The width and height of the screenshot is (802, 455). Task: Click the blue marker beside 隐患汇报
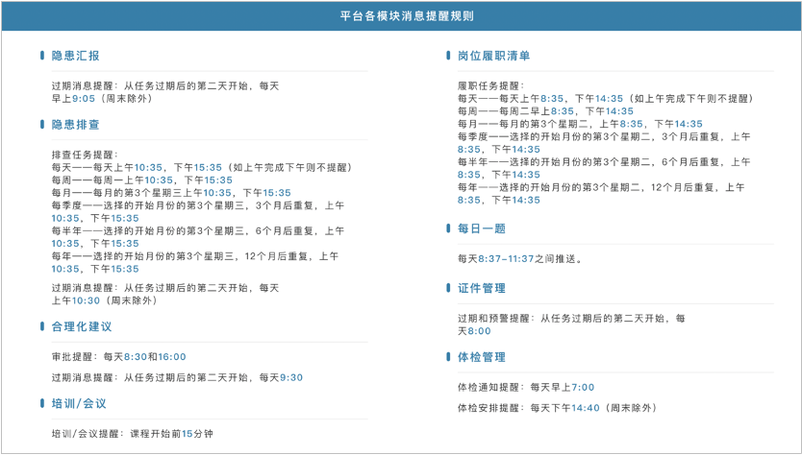[42, 55]
